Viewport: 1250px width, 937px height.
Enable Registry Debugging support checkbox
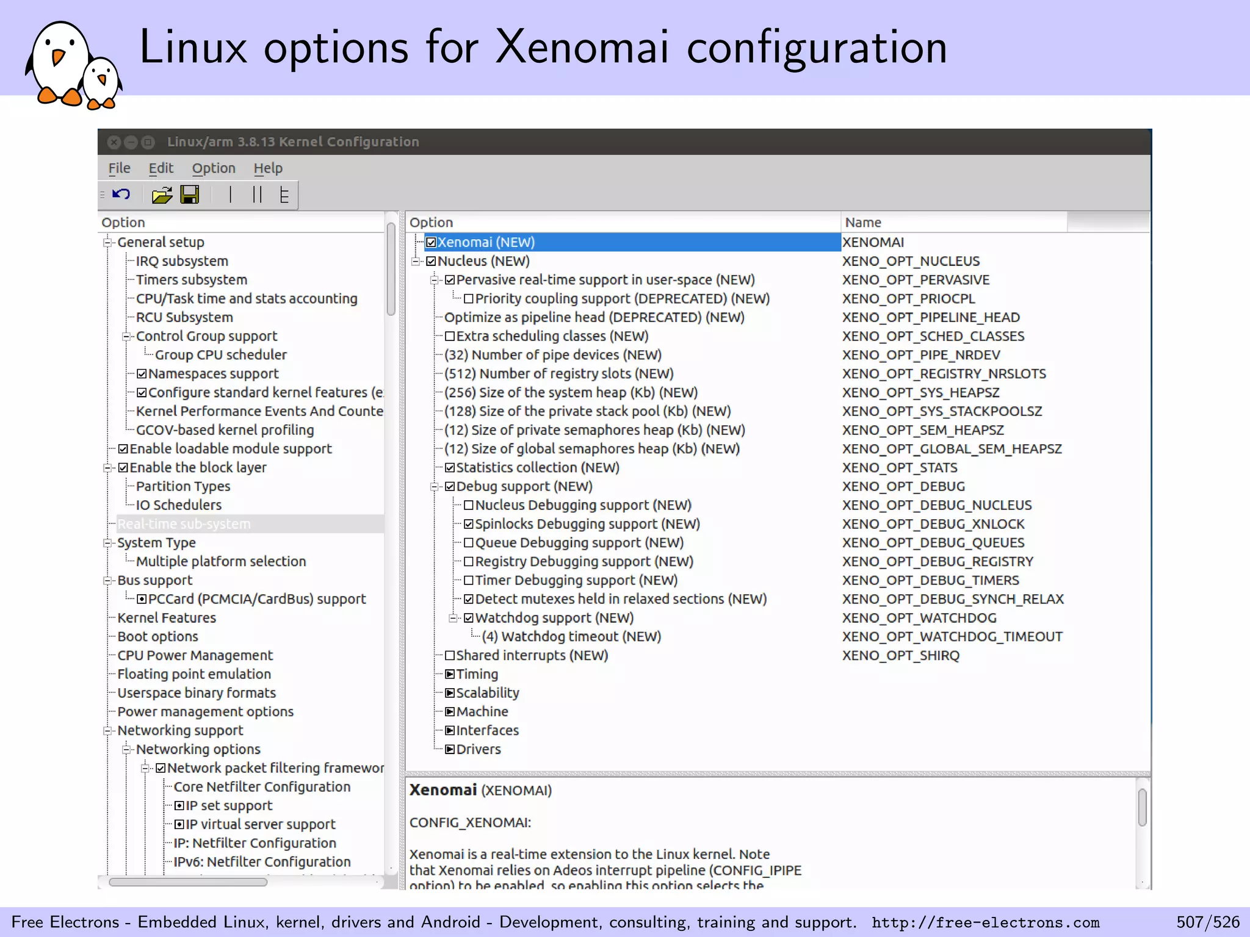click(469, 562)
